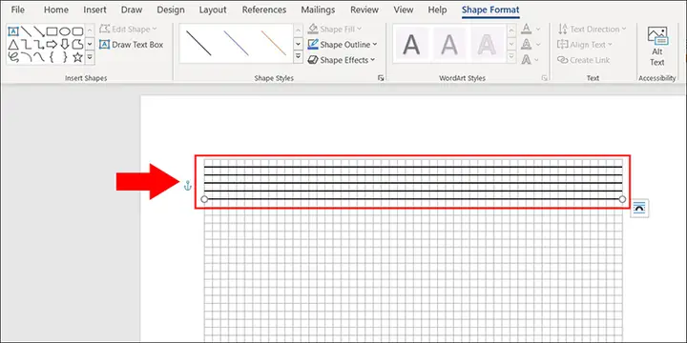Select the plain Line shape

coord(27,31)
